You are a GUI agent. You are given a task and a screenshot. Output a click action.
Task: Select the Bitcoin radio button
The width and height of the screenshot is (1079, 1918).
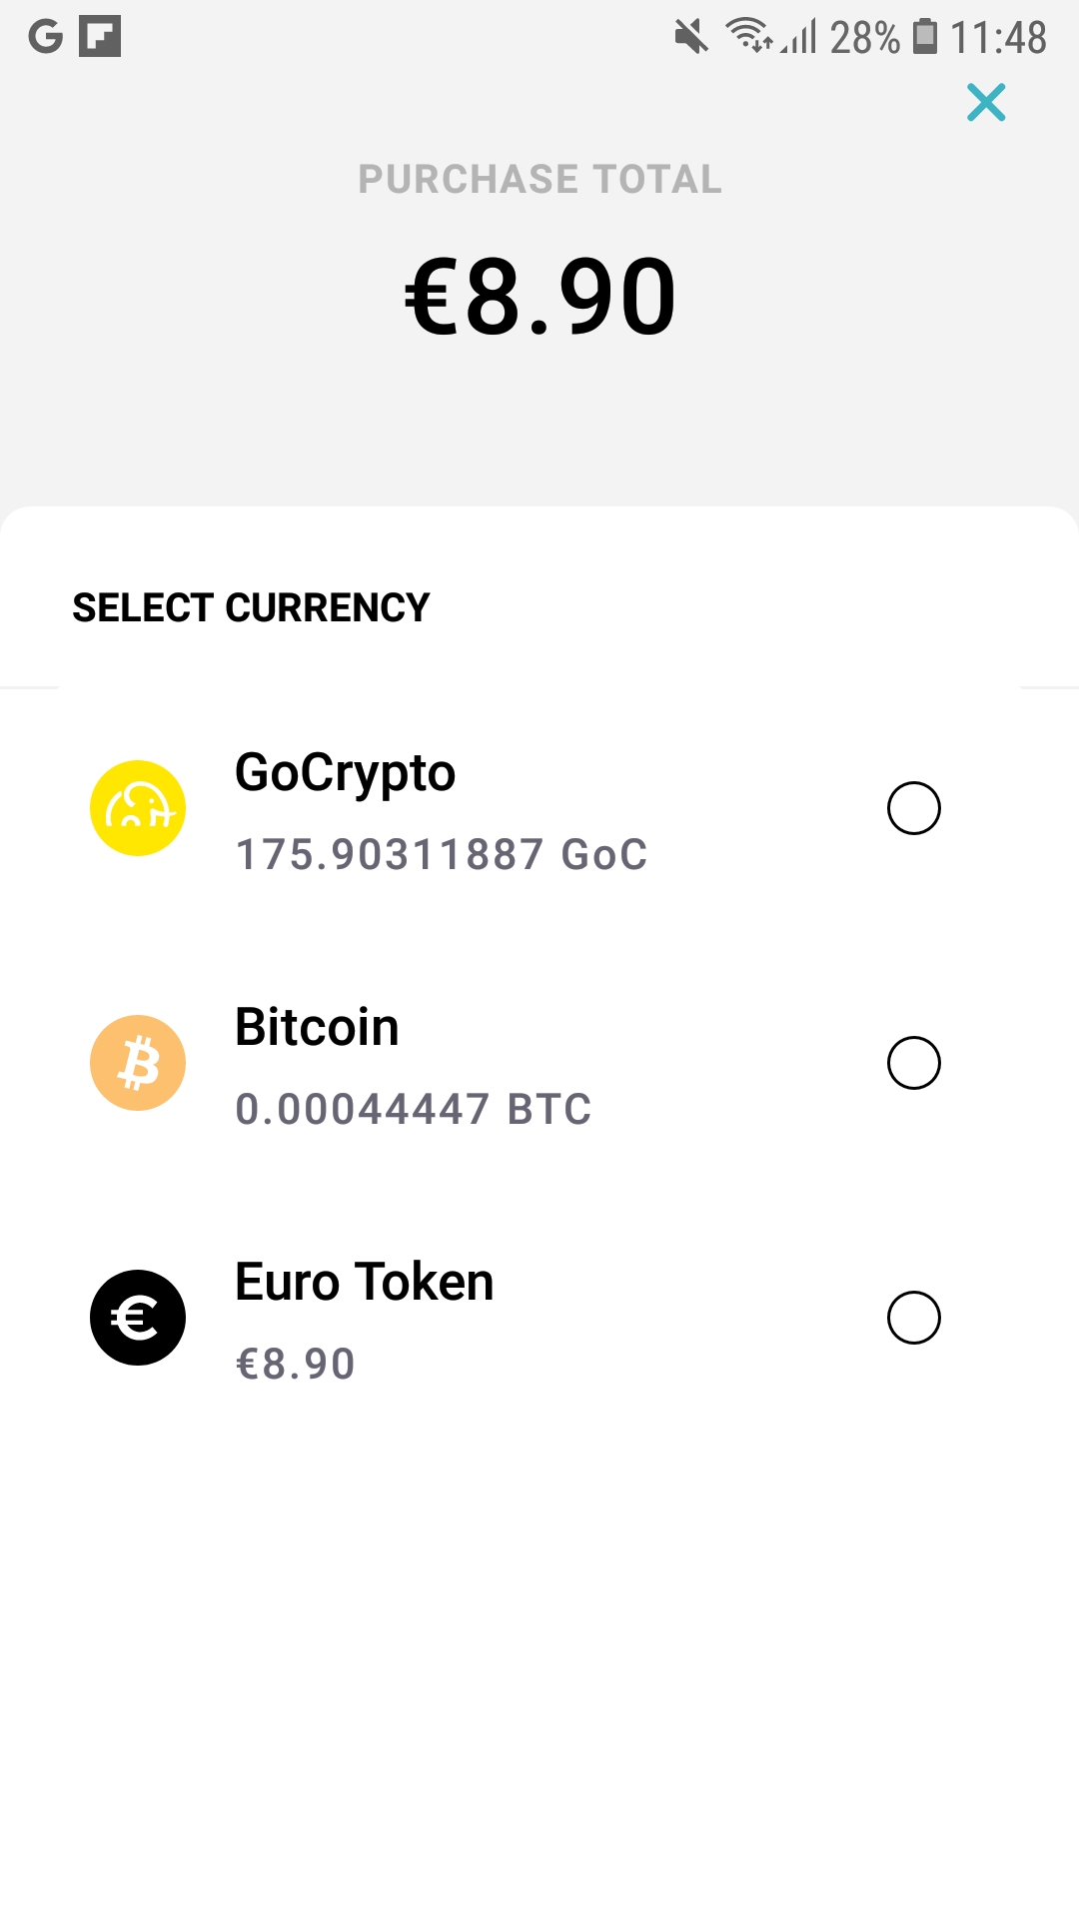[914, 1063]
